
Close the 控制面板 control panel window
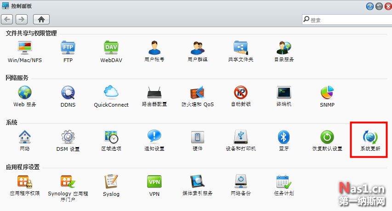pos(388,6)
